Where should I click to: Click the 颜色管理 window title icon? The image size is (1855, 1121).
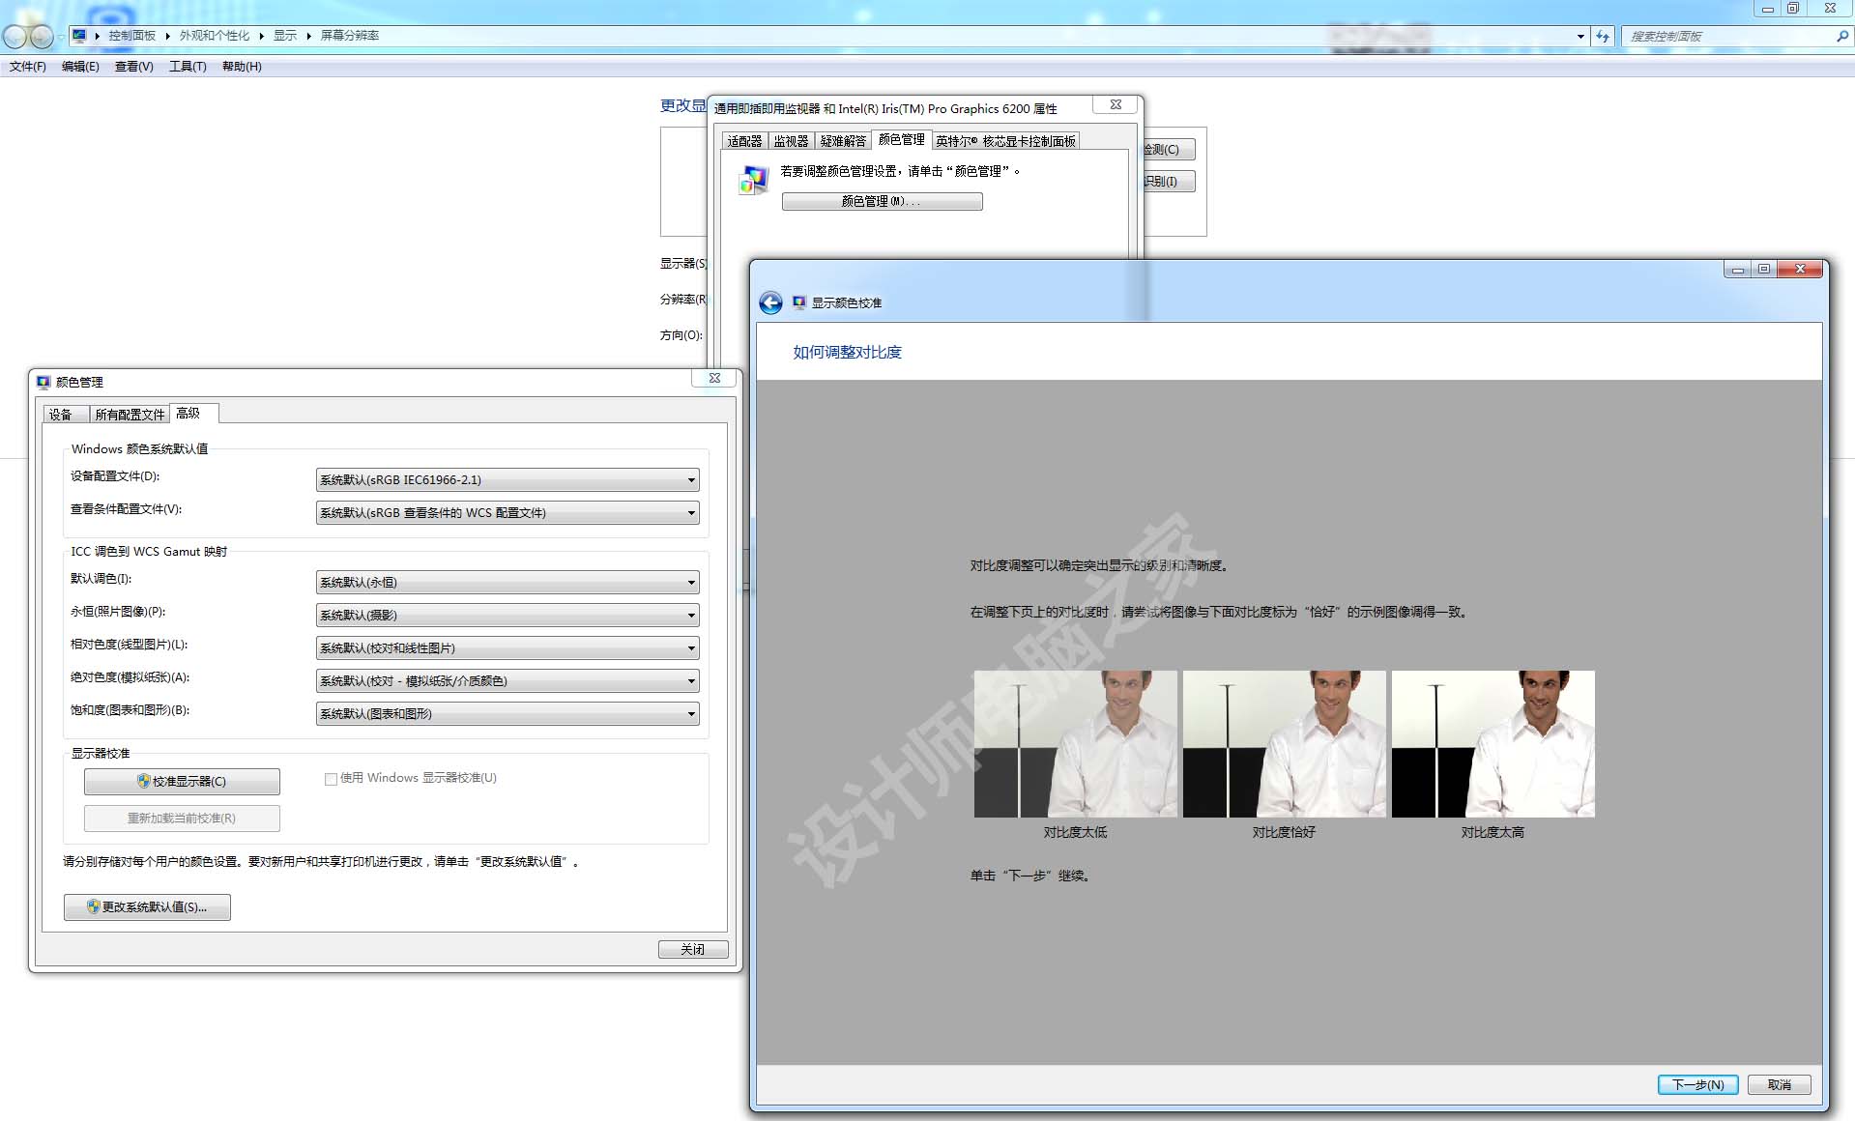pyautogui.click(x=43, y=383)
